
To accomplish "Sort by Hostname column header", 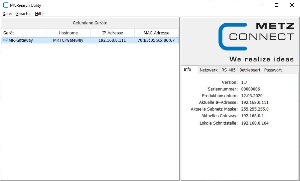I will point(68,33).
